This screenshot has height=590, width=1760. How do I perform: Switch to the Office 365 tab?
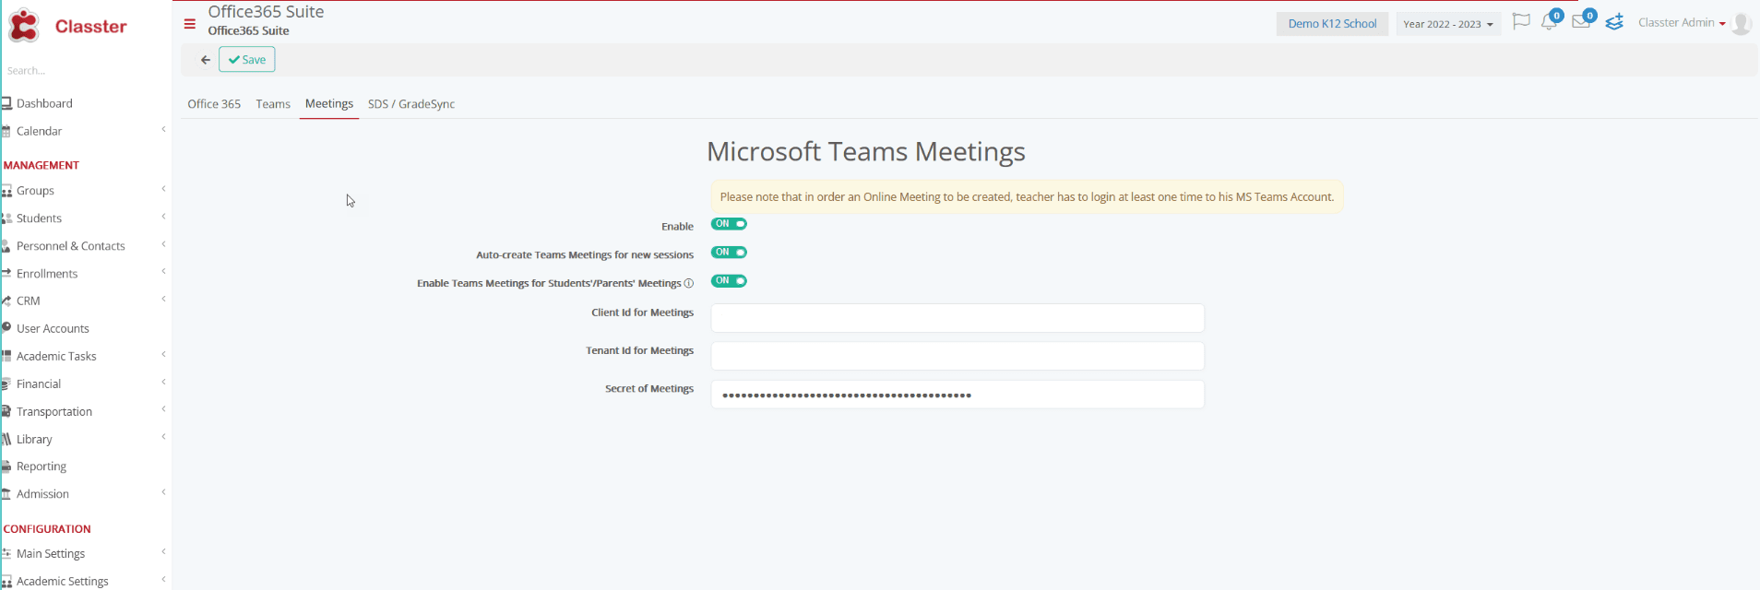pos(214,104)
